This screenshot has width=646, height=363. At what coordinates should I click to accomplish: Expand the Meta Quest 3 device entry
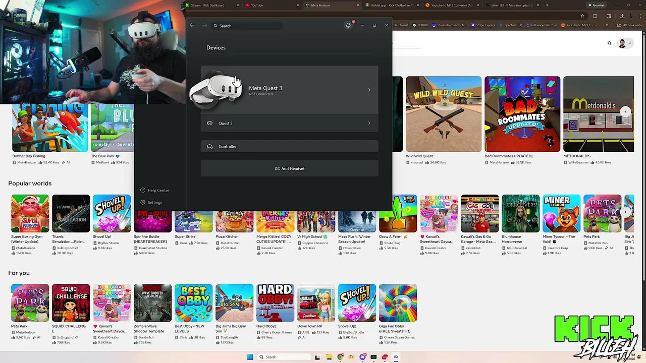click(x=289, y=90)
